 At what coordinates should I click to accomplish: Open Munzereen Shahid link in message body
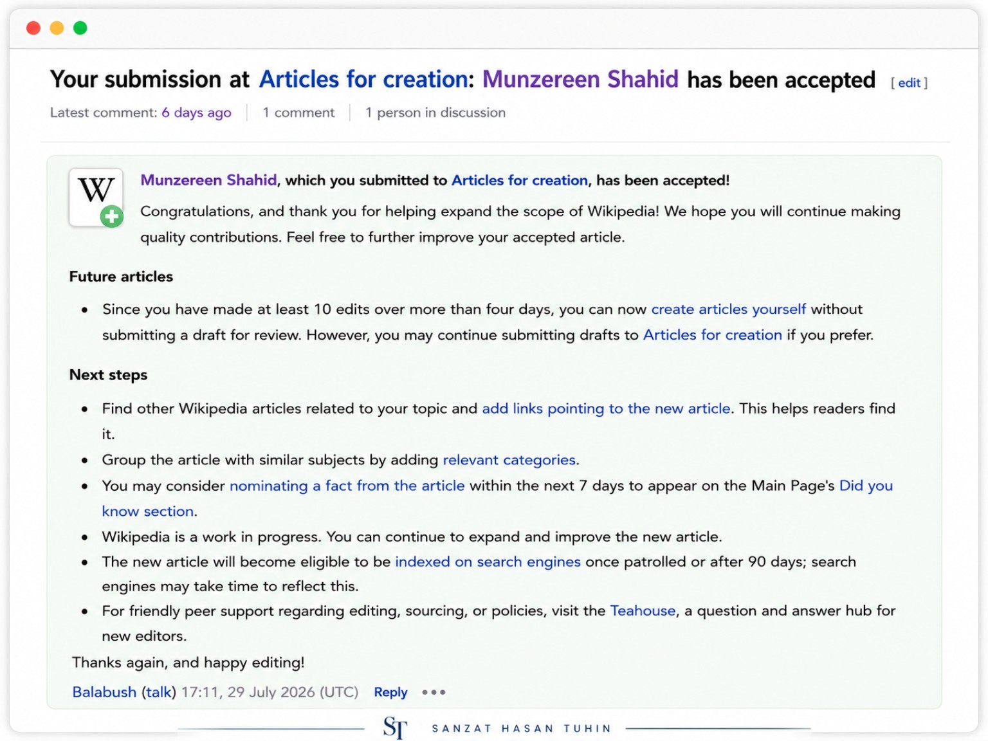click(208, 180)
